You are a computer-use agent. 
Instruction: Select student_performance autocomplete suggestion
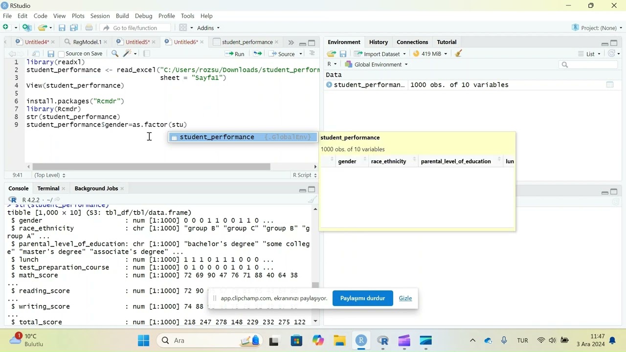click(243, 137)
